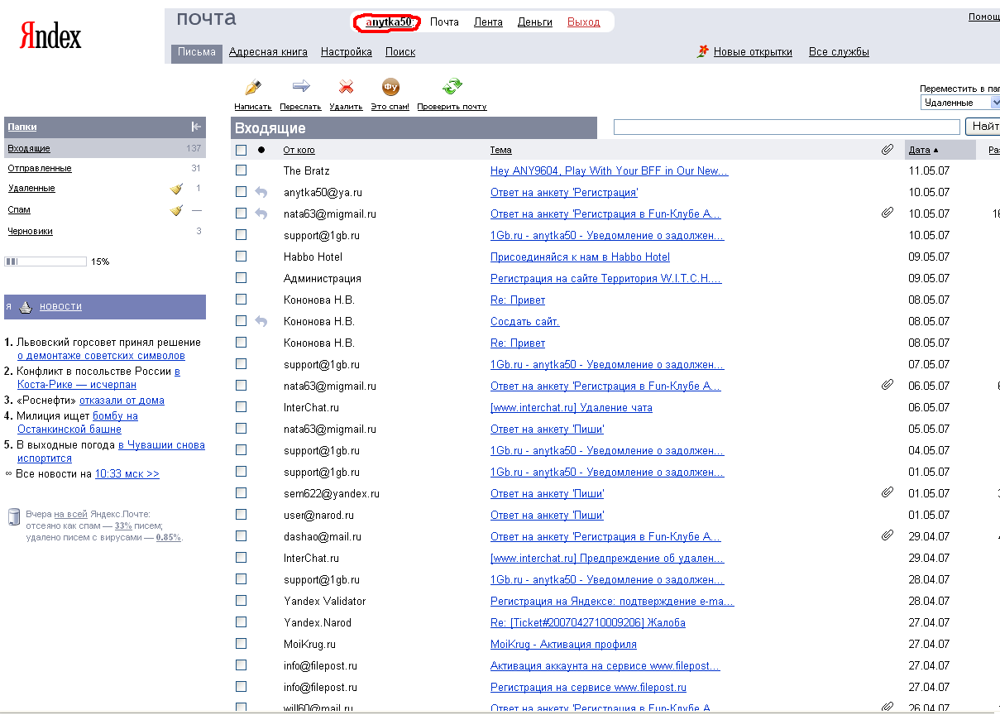Open the Поиск tab
The image size is (1000, 715).
click(400, 52)
